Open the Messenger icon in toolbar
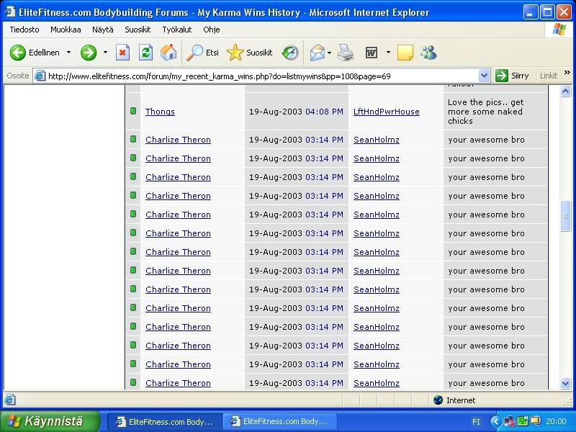Viewport: 576px width, 432px height. point(428,53)
